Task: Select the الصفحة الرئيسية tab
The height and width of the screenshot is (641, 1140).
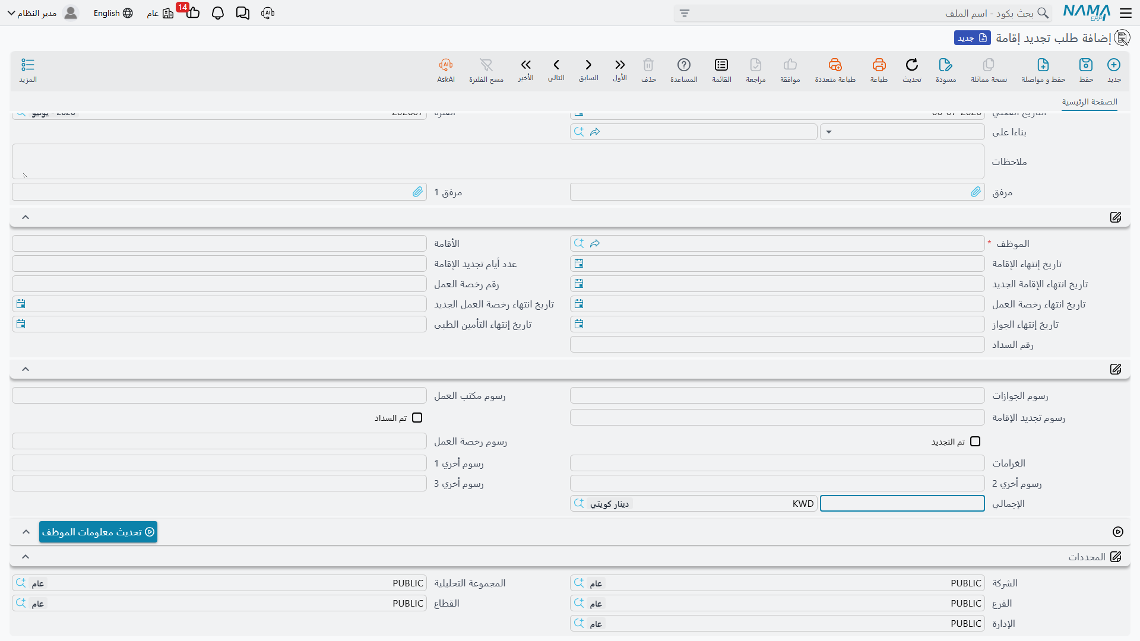Action: point(1090,102)
